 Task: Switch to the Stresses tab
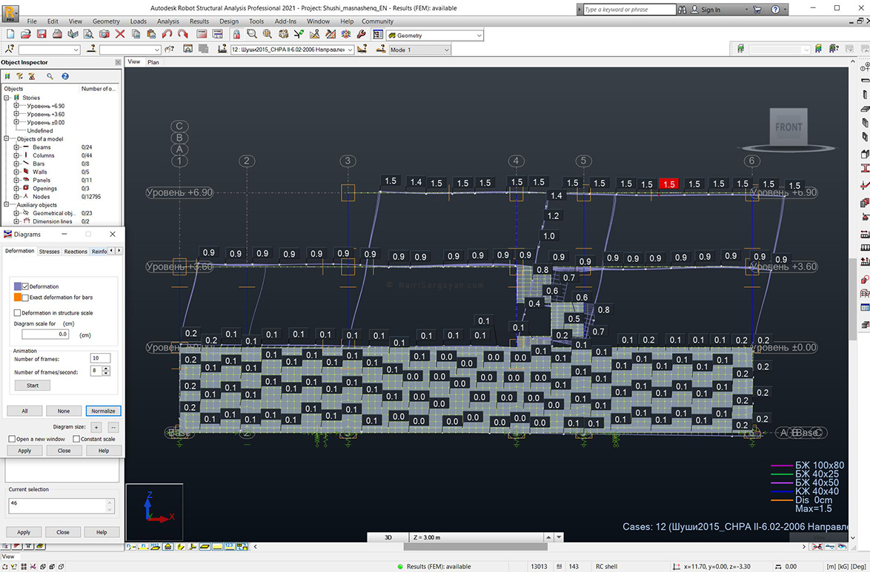click(49, 251)
